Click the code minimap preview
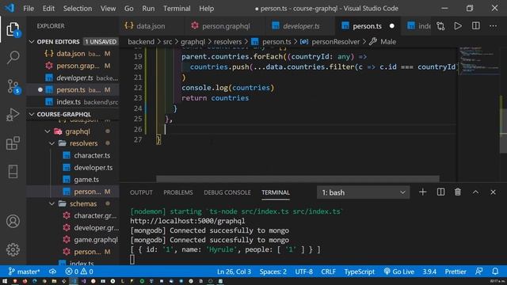This screenshot has width=507, height=285. click(479, 62)
